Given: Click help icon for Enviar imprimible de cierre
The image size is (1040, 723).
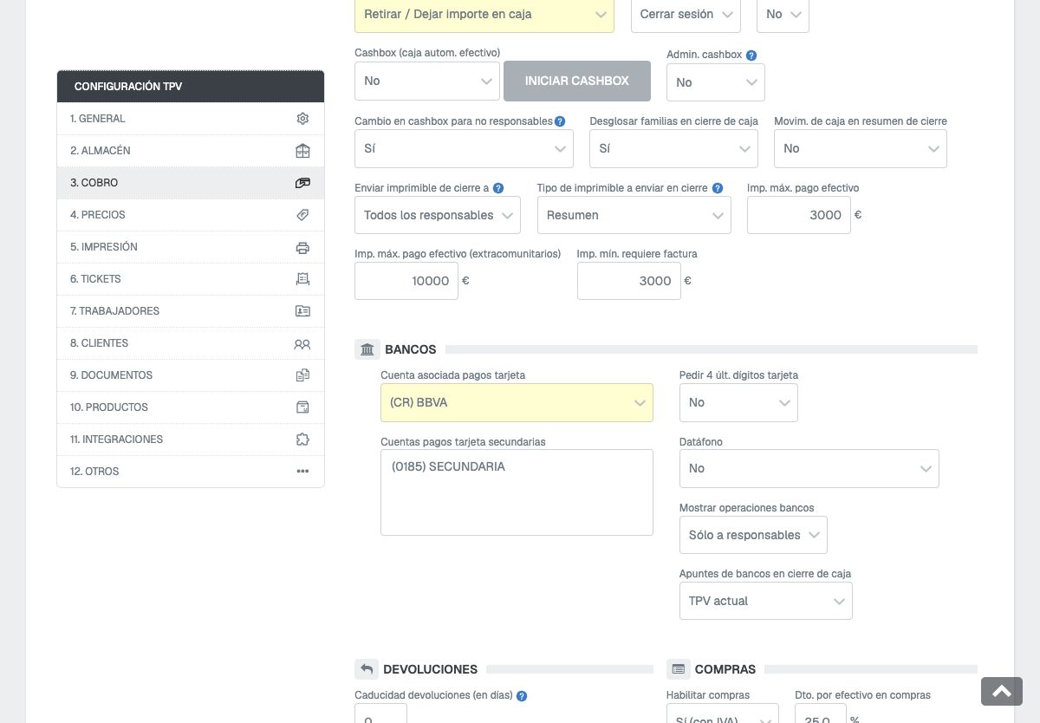Looking at the screenshot, I should (x=498, y=188).
